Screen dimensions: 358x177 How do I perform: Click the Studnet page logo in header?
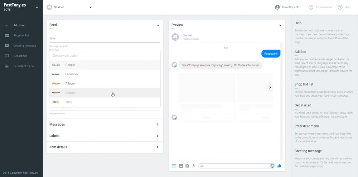49,7
